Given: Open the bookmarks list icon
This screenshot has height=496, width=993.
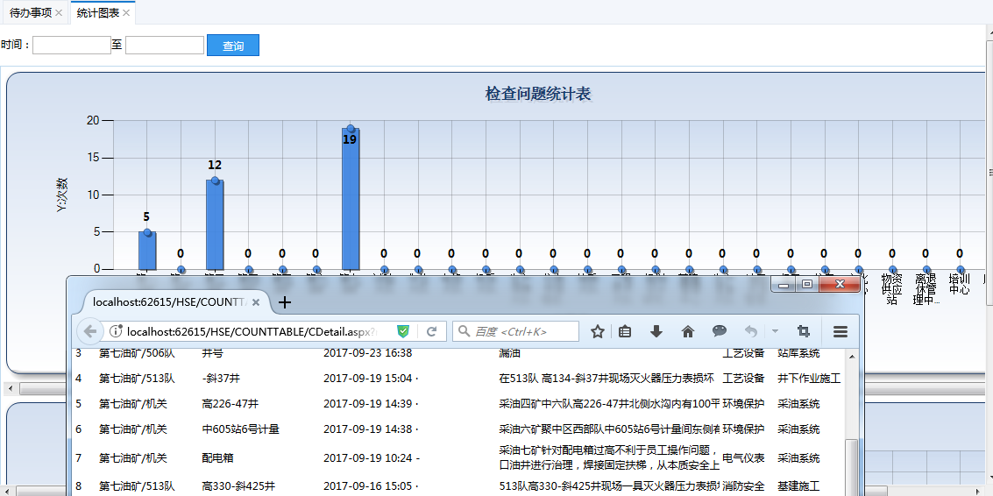Looking at the screenshot, I should coord(625,331).
